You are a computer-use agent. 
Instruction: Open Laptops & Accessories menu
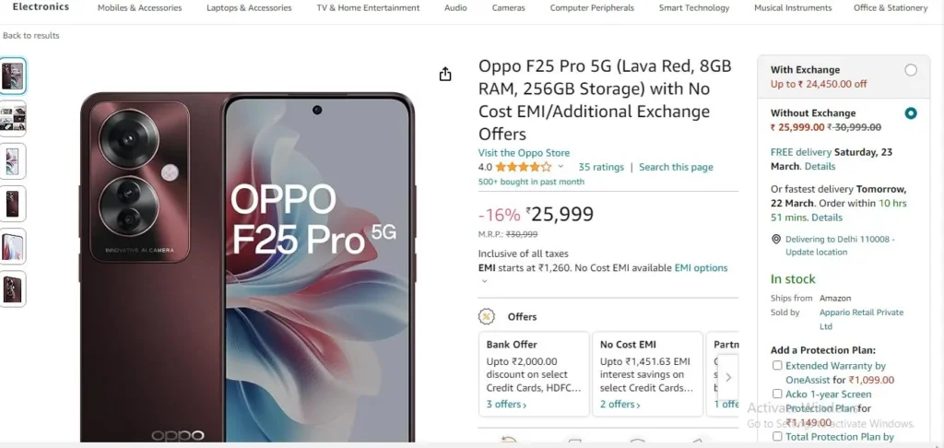(x=249, y=7)
